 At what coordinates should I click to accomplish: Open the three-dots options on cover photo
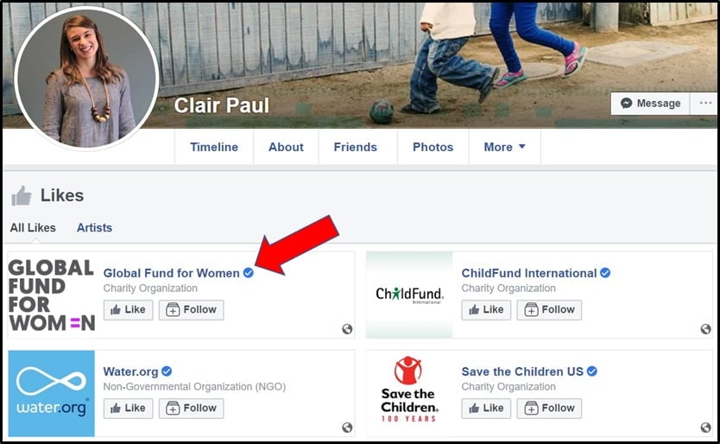pyautogui.click(x=704, y=103)
